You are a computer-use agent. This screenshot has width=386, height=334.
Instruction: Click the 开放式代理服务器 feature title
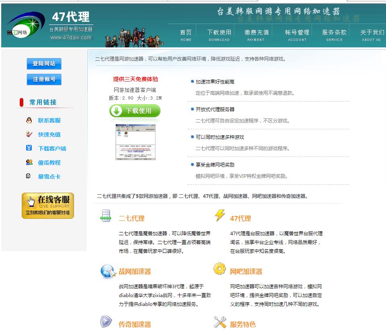point(215,109)
